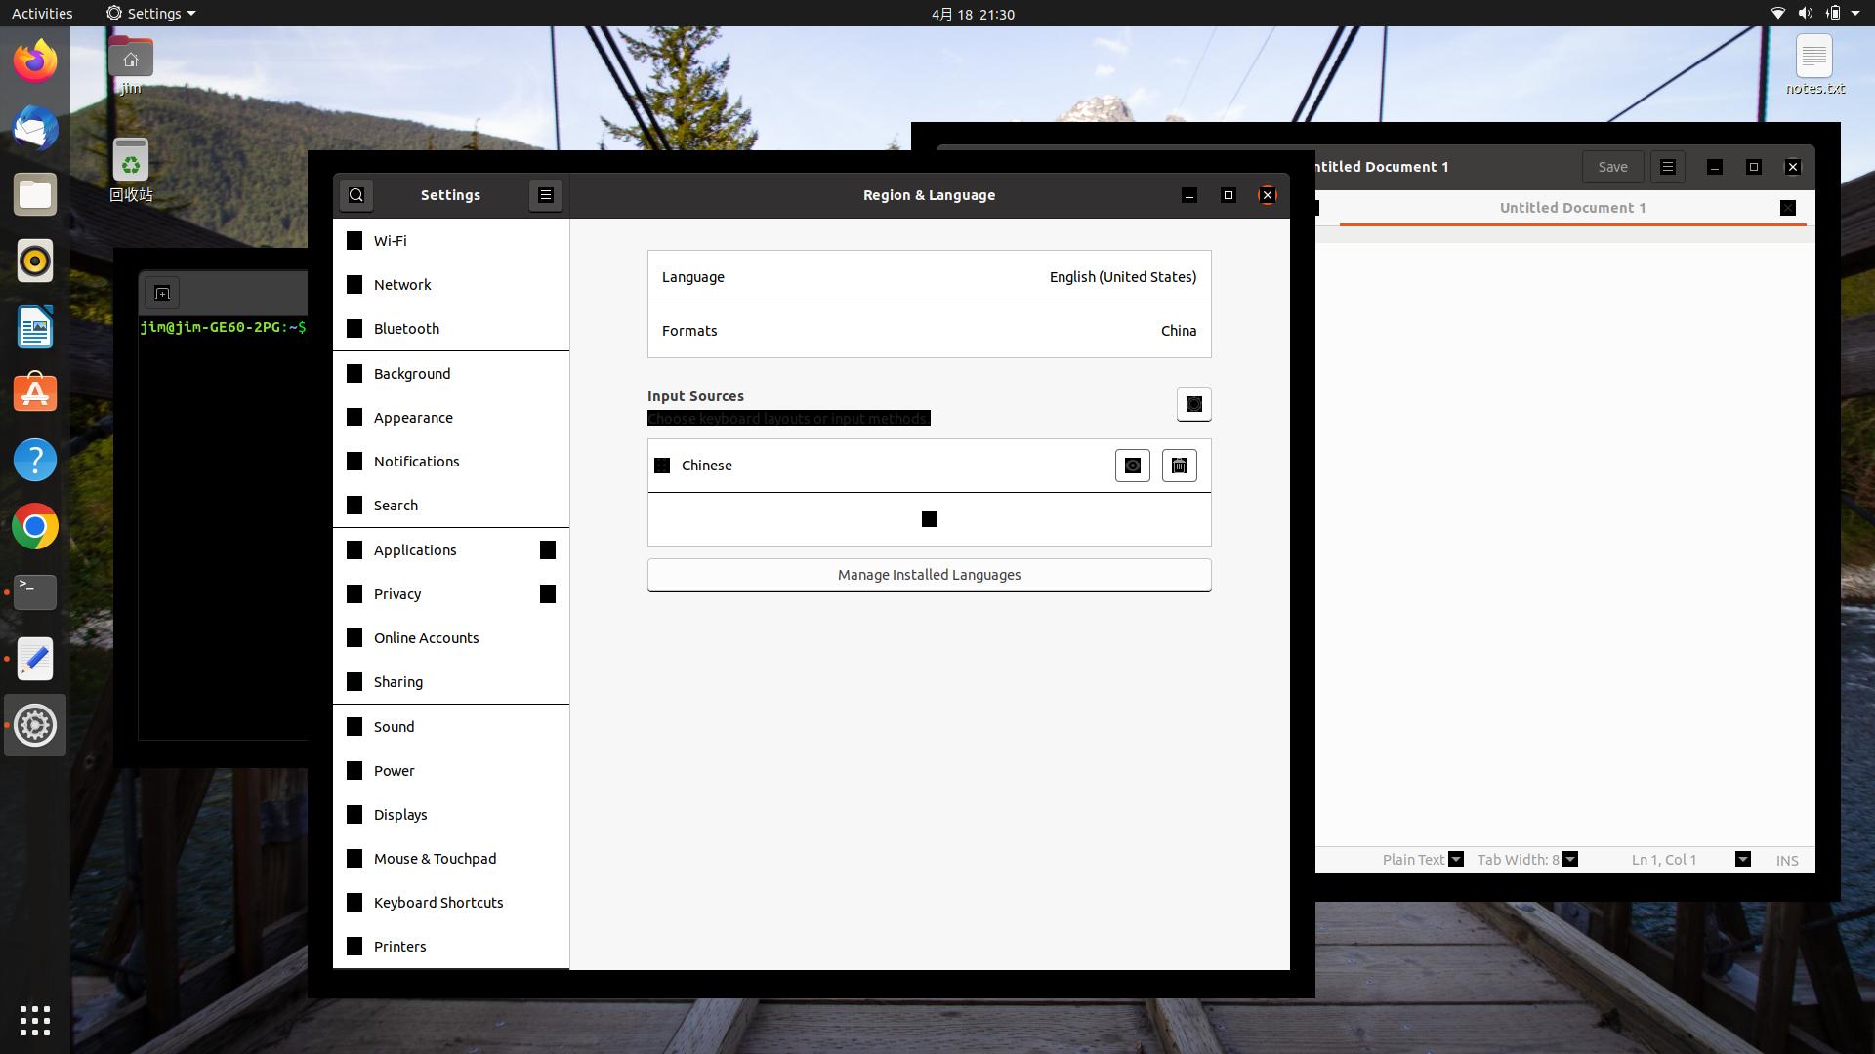Open preferences for the Chinese input source
1875x1054 pixels.
1132,466
